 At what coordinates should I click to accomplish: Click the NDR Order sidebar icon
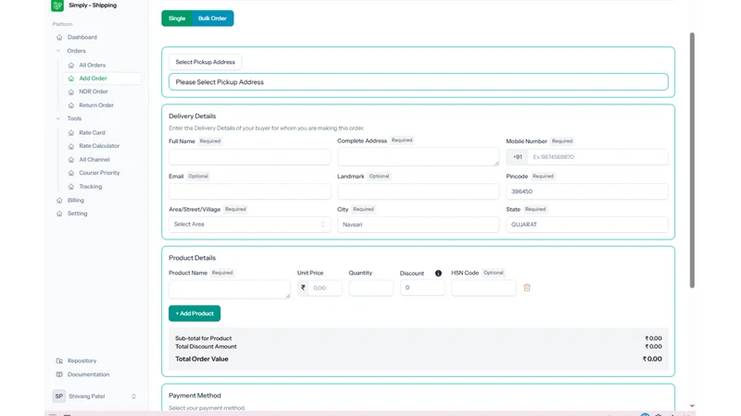pyautogui.click(x=71, y=92)
